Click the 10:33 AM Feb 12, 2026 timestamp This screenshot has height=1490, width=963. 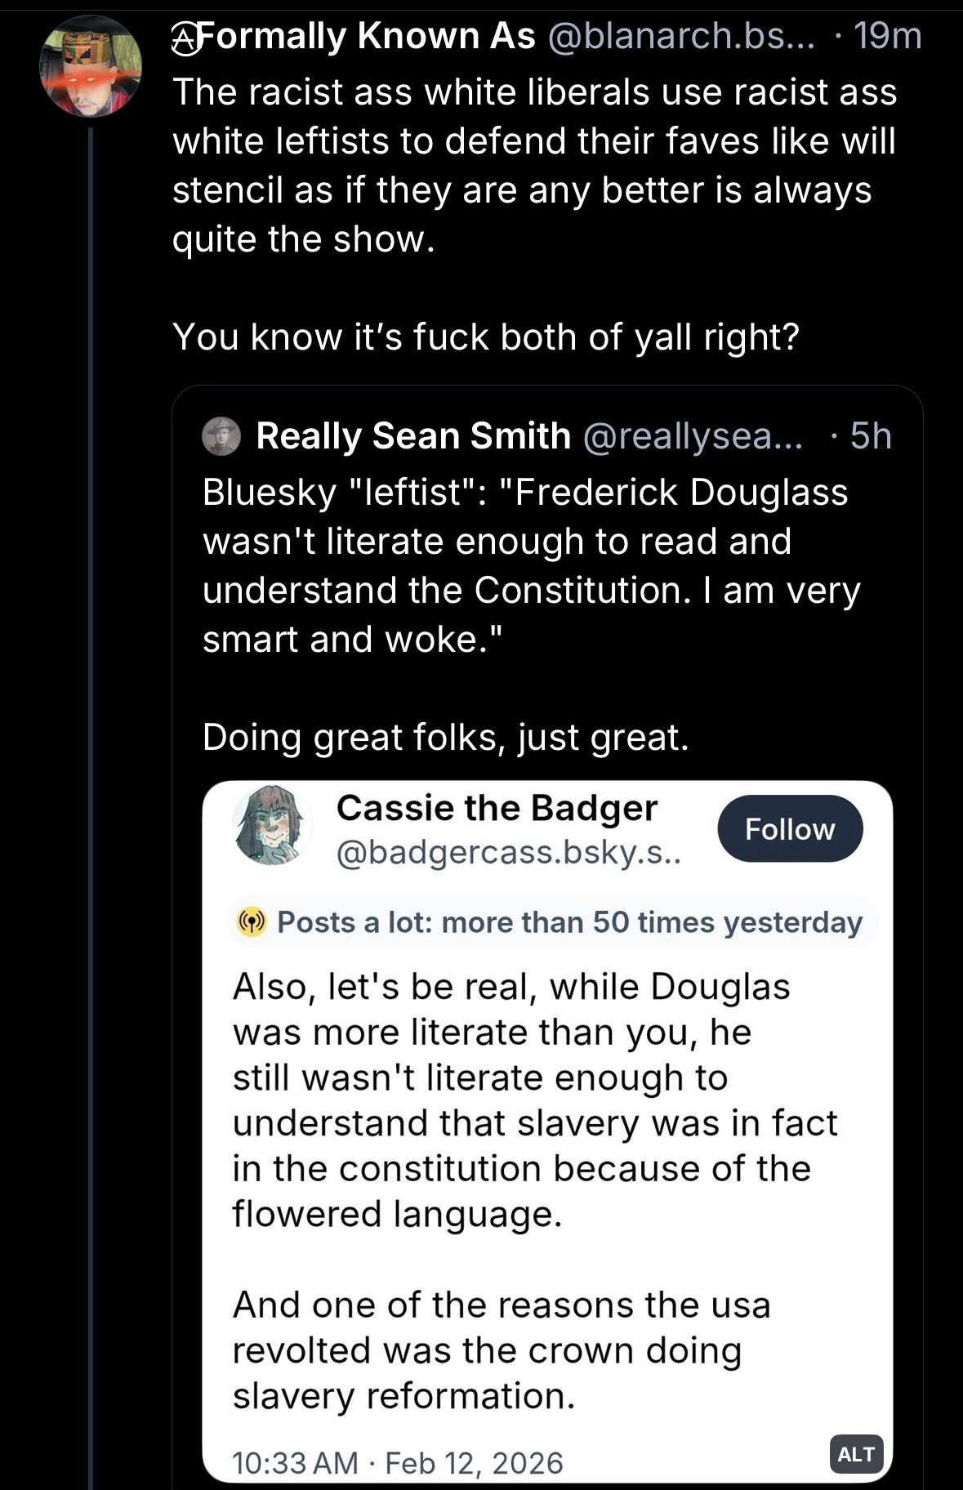tap(398, 1461)
